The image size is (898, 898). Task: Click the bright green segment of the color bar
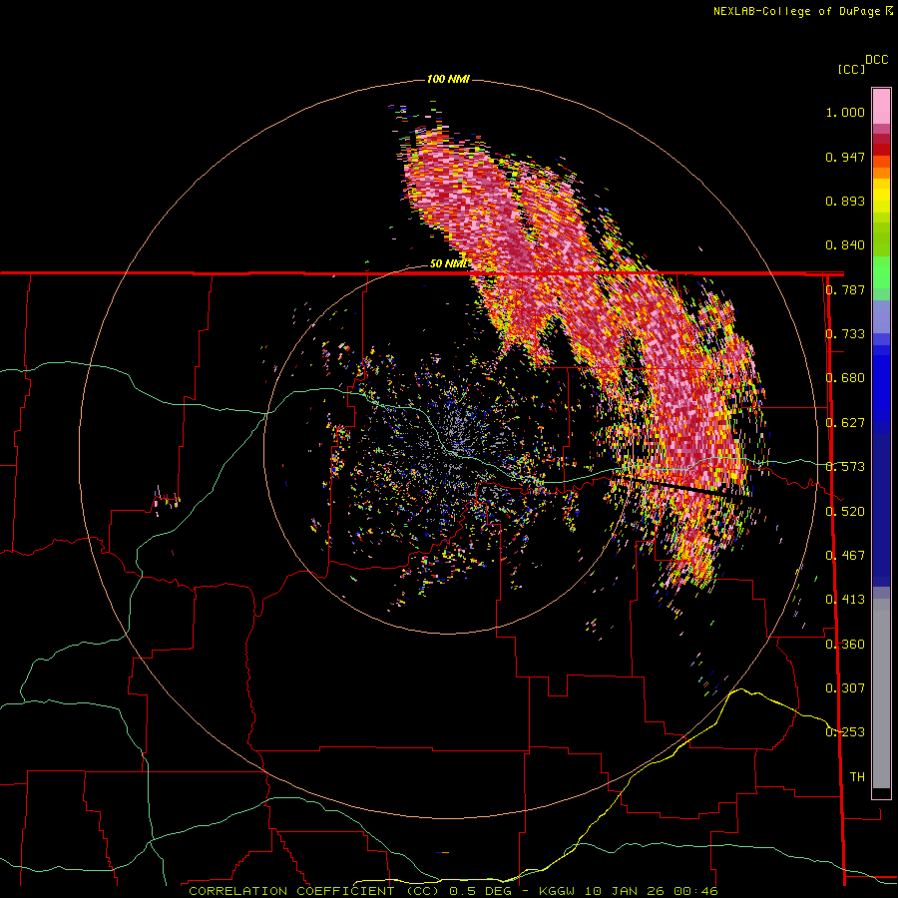coord(881,272)
